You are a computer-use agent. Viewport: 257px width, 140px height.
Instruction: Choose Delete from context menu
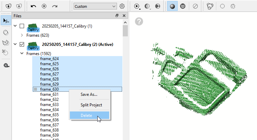tap(90, 115)
